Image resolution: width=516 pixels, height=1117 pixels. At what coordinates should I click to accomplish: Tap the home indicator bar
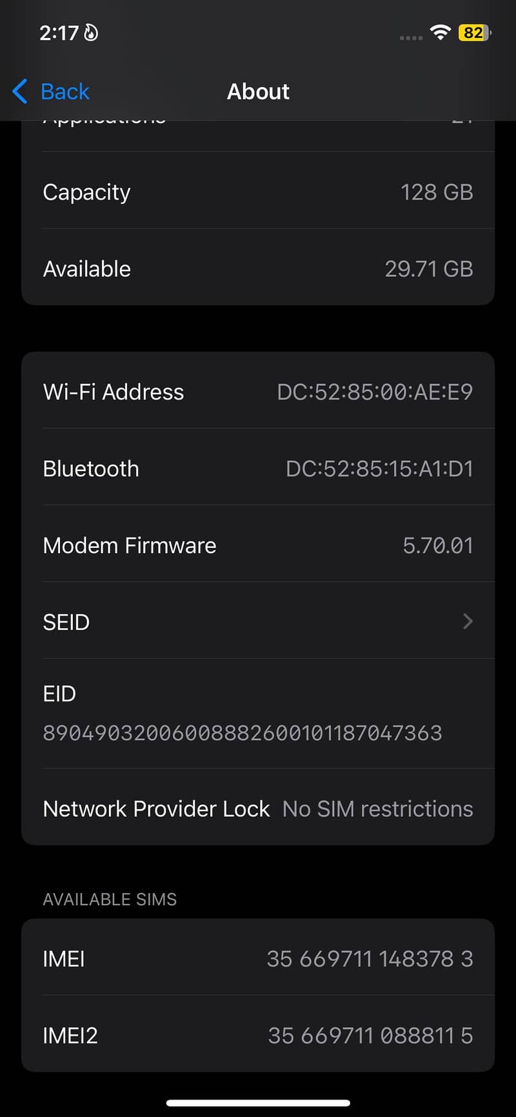[258, 1103]
